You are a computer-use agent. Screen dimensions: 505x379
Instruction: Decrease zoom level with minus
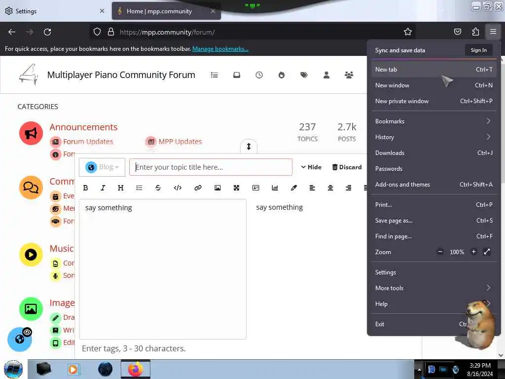440,252
